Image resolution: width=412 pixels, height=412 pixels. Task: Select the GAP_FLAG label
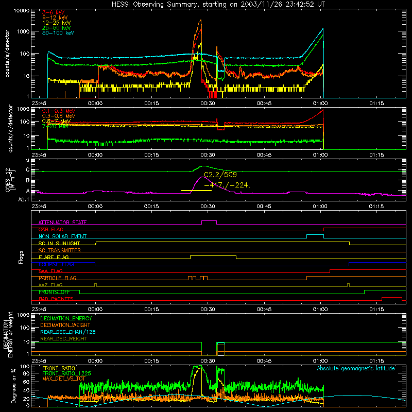click(x=51, y=229)
